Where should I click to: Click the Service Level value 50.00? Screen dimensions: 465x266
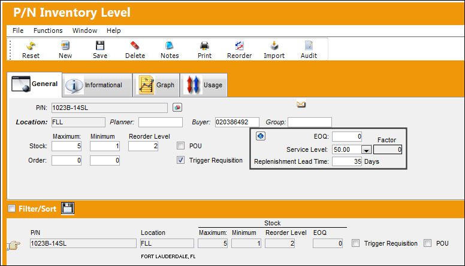pos(347,149)
